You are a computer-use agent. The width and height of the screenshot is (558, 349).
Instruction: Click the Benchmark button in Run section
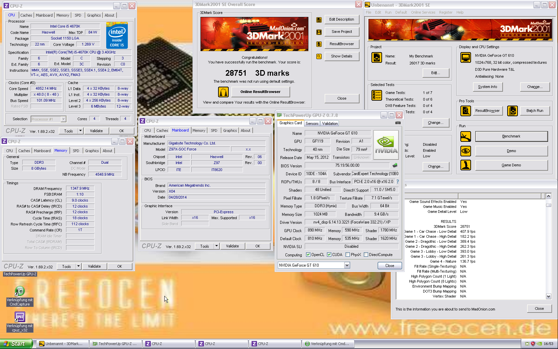tap(511, 136)
